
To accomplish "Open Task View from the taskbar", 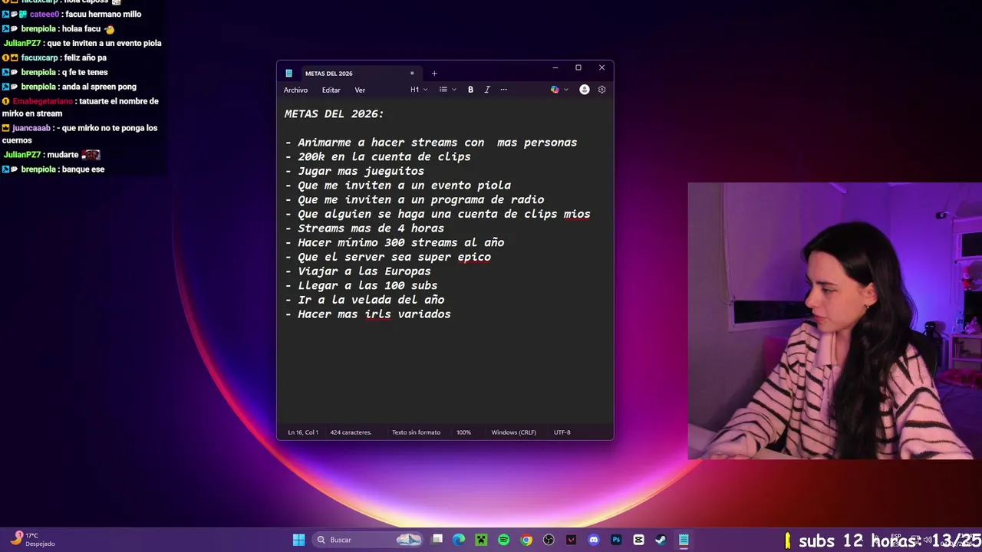I will pos(437,540).
